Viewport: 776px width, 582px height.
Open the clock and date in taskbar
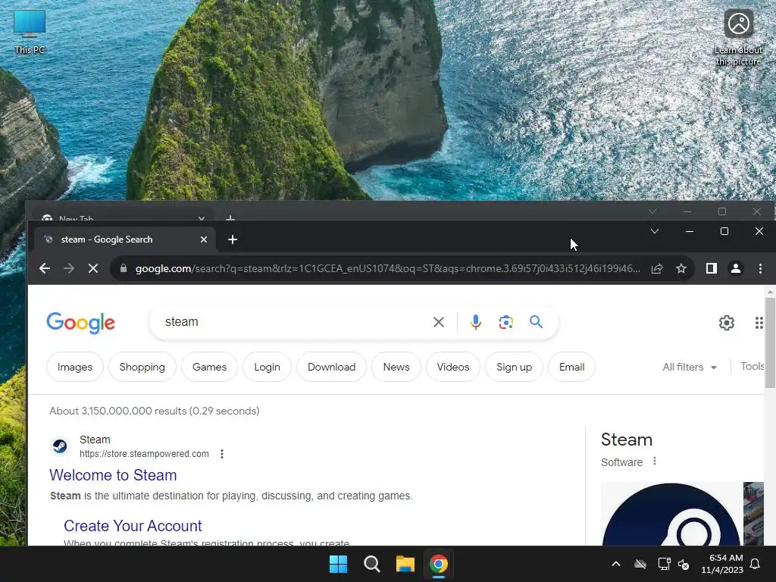[x=722, y=564]
